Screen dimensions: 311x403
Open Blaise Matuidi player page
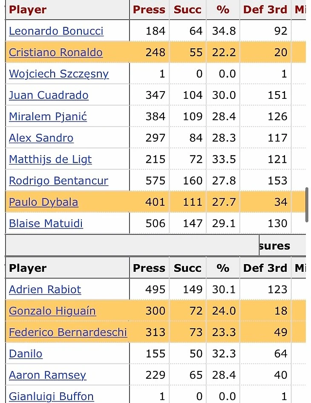(x=46, y=223)
